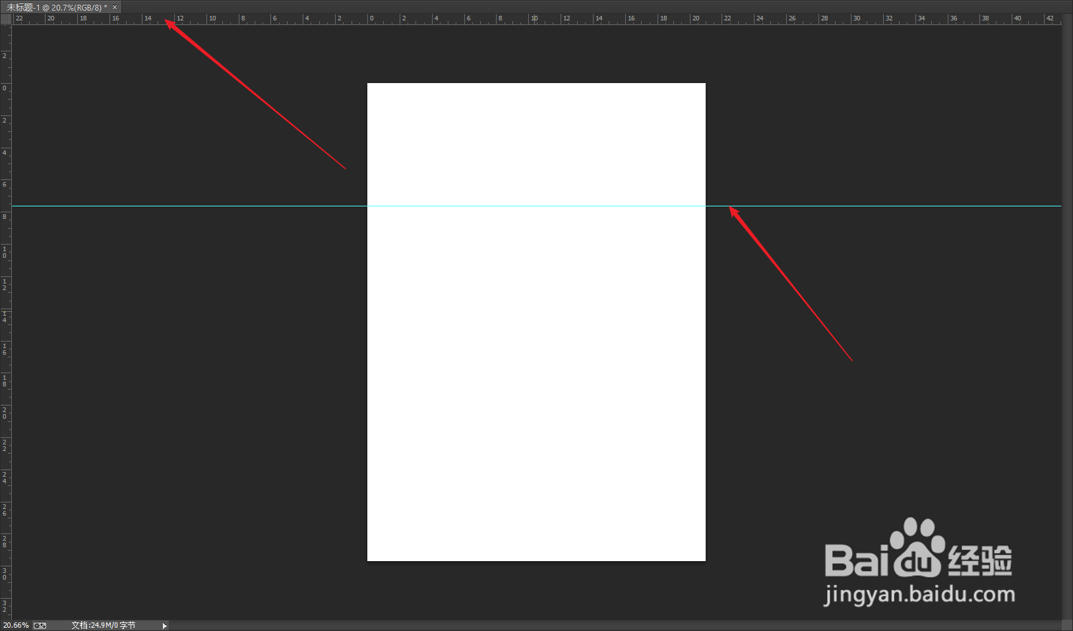The image size is (1073, 631).
Task: Open the status bar options arrow
Action: (165, 626)
